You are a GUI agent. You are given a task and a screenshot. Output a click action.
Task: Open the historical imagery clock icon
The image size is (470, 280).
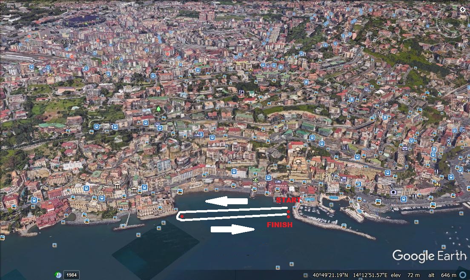pyautogui.click(x=58, y=274)
